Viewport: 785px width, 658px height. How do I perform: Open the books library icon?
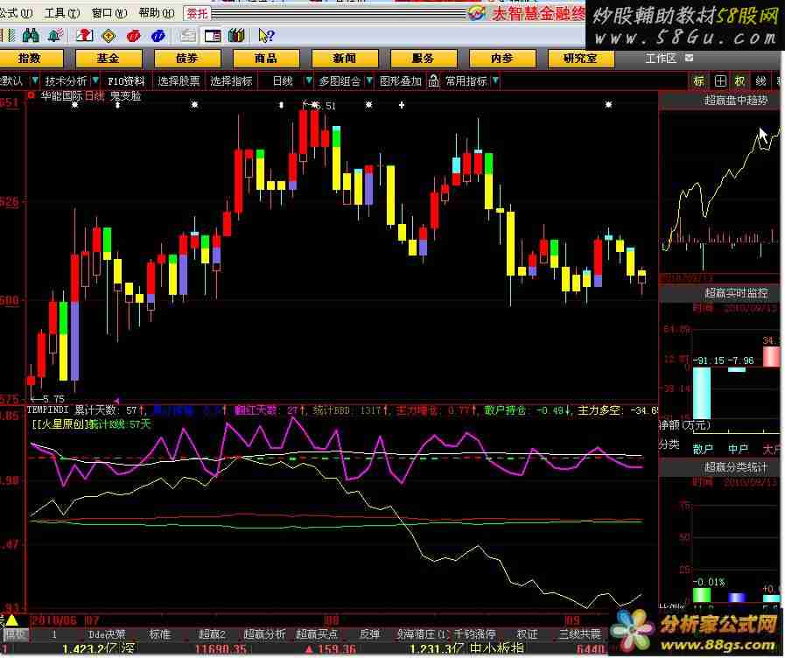pyautogui.click(x=236, y=36)
